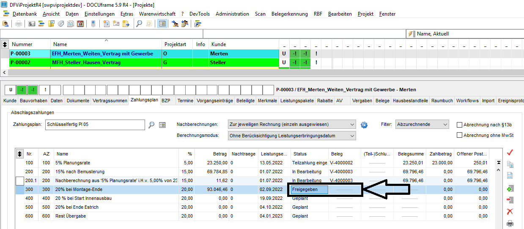Click the red checkmark beside payment table
The height and width of the screenshot is (229, 524).
[510, 152]
